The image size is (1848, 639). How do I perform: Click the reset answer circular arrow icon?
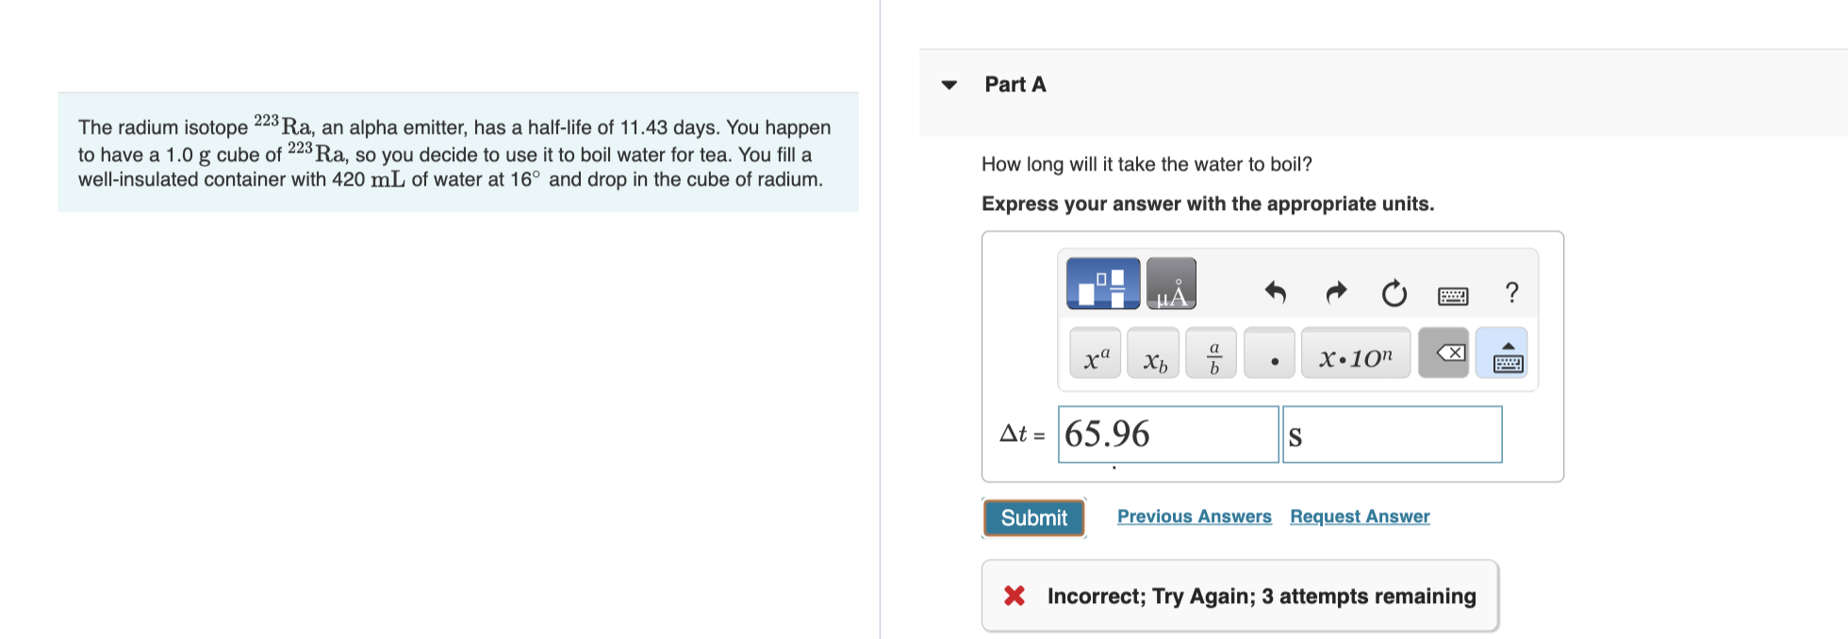pos(1394,293)
